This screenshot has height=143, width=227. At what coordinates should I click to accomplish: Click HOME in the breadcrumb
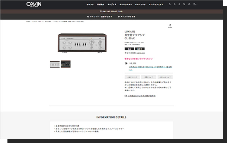28,22
